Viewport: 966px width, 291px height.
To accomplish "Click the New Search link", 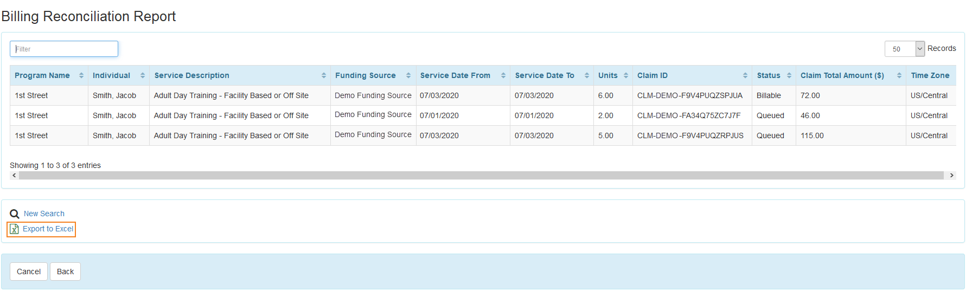I will click(x=44, y=214).
